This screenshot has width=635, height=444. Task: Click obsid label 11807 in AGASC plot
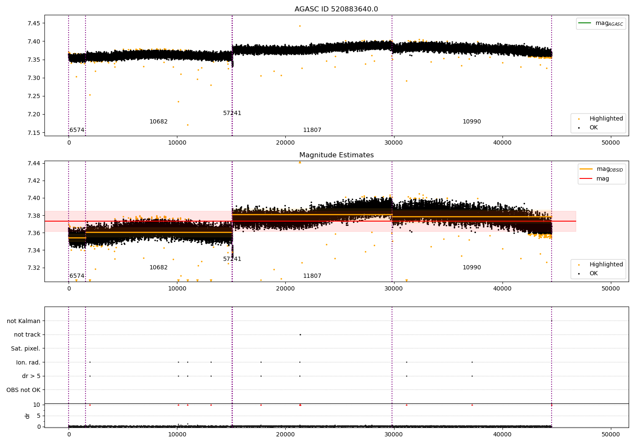pos(312,130)
